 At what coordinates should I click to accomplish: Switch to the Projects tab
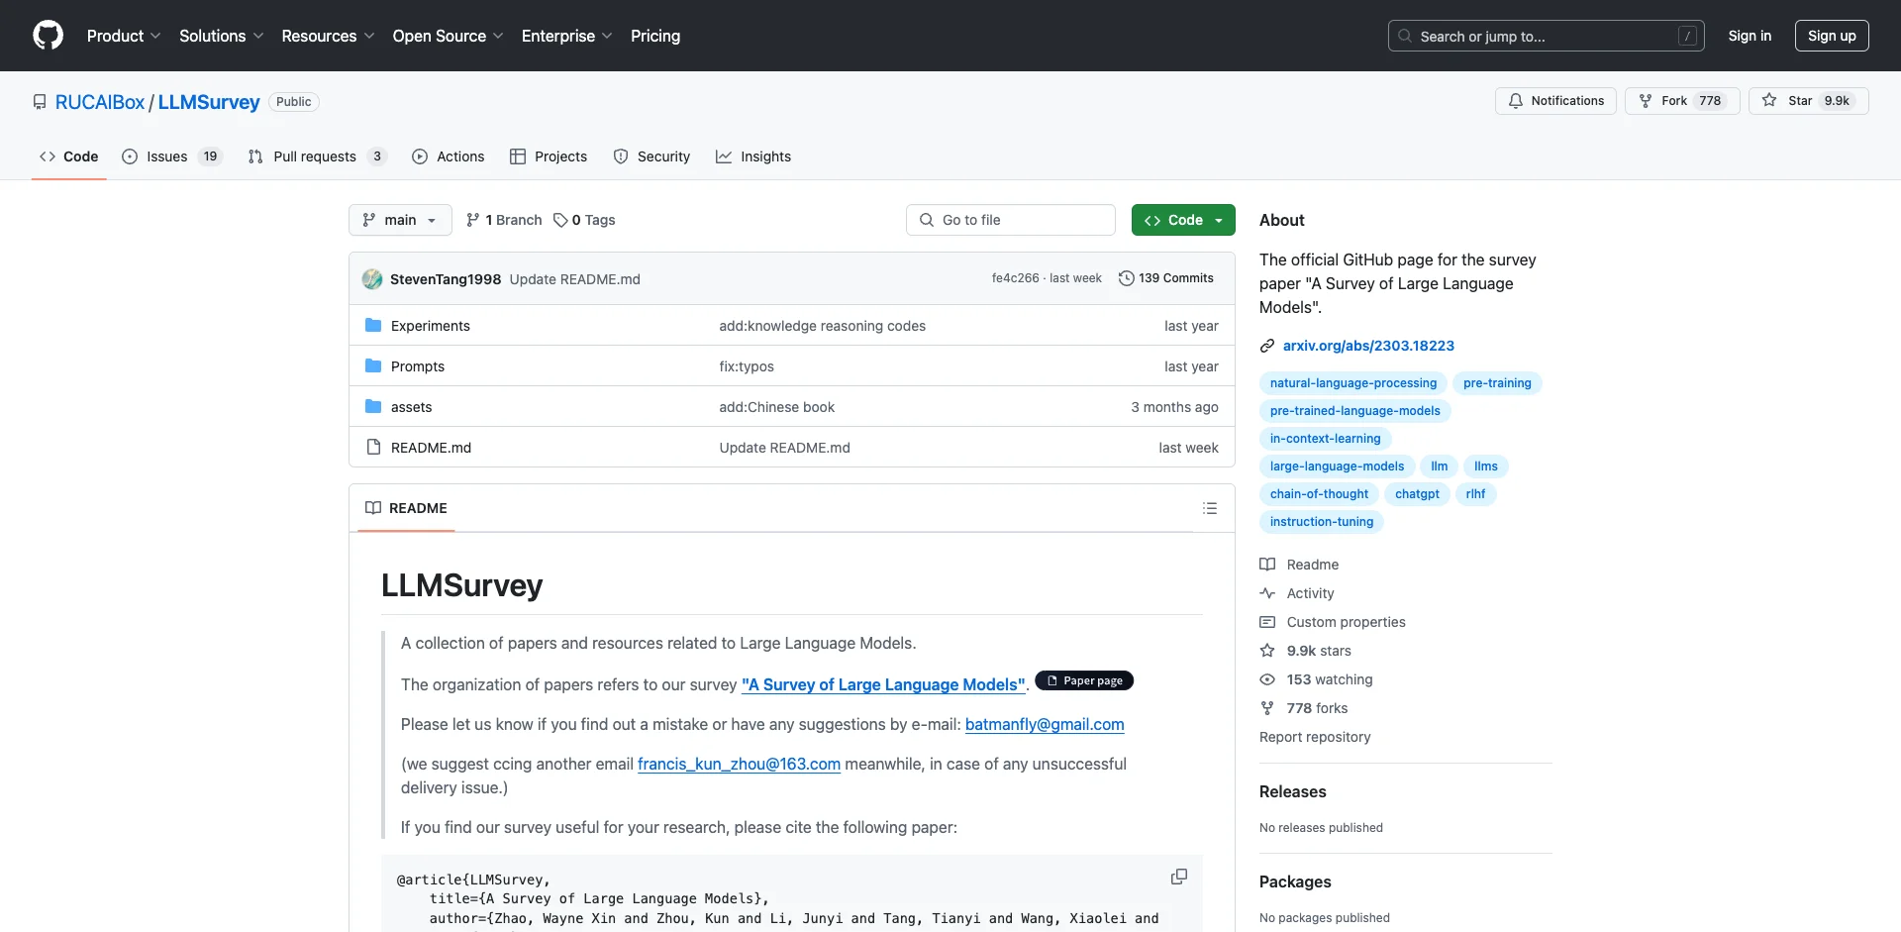[549, 156]
